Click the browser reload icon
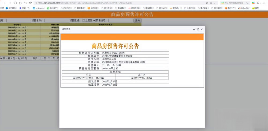The height and width of the screenshot is (131, 268). pyautogui.click(x=15, y=3)
